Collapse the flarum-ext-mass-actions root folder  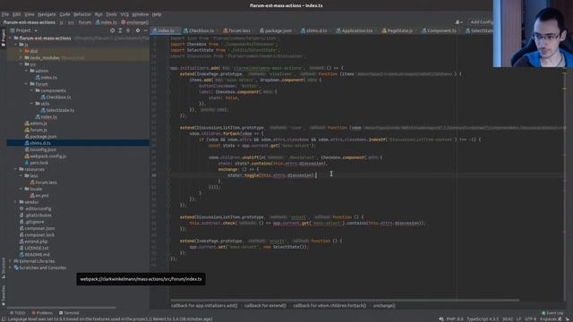coord(11,38)
